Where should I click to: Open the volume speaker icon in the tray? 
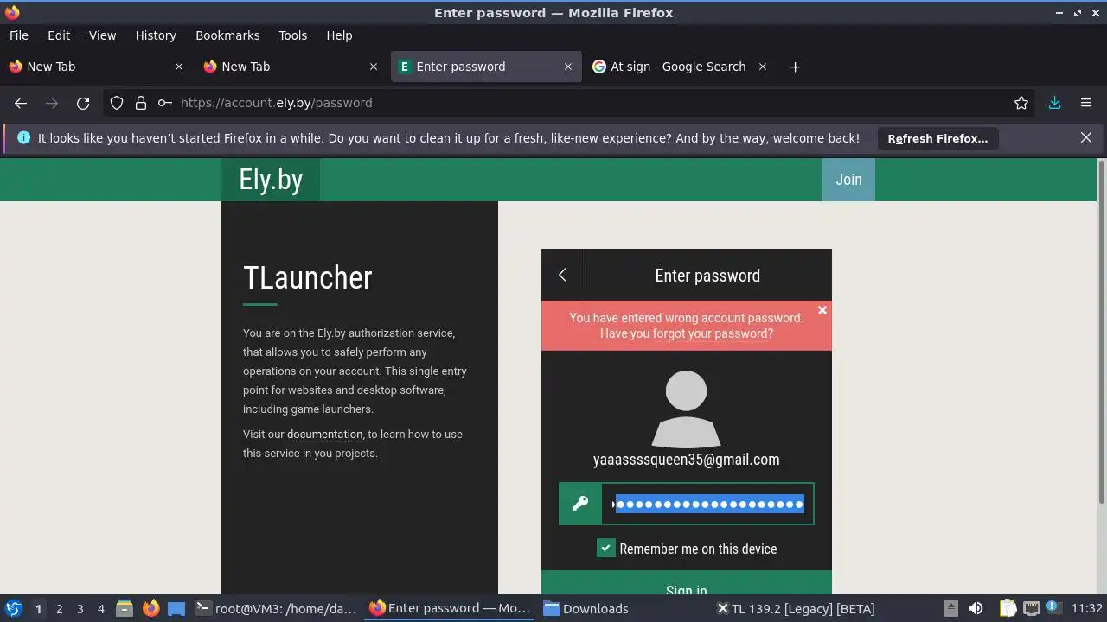(x=976, y=608)
